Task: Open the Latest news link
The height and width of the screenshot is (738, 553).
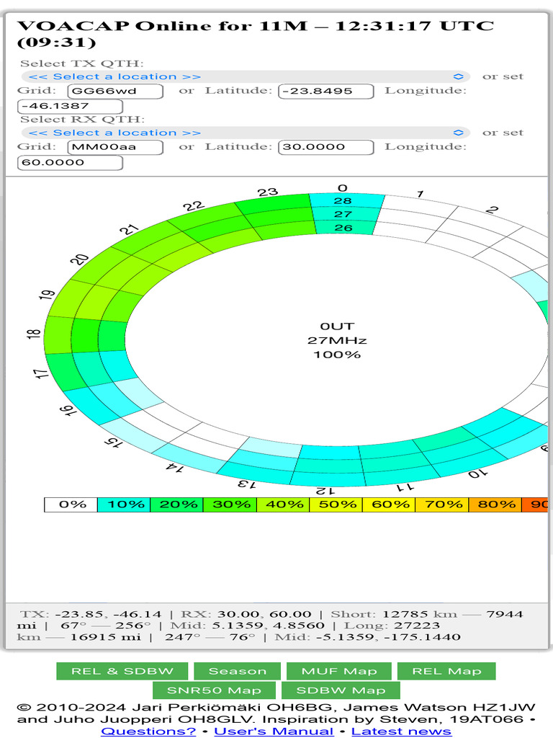Action: click(401, 731)
